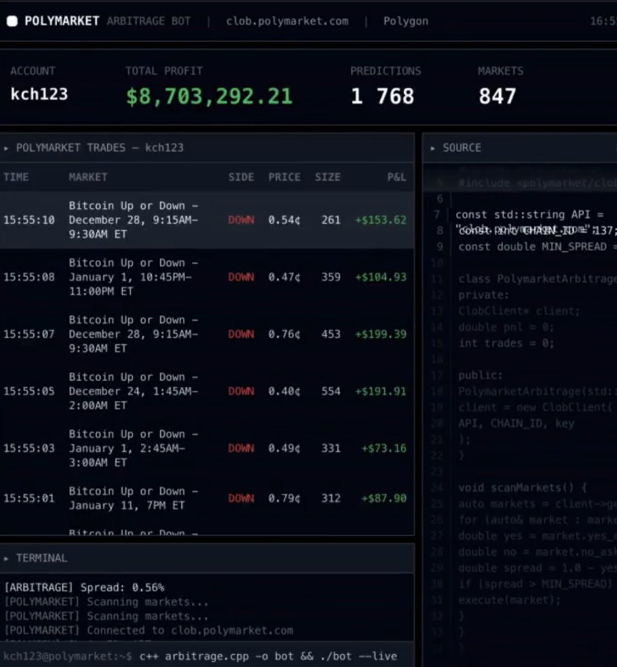The image size is (617, 667).
Task: Collapse the Source panel triangle
Action: (x=433, y=148)
